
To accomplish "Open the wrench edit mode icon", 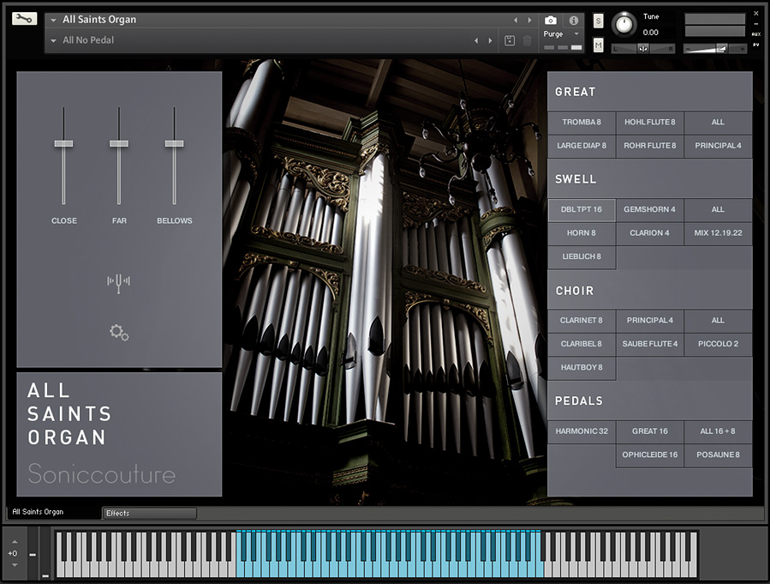I will tap(25, 18).
